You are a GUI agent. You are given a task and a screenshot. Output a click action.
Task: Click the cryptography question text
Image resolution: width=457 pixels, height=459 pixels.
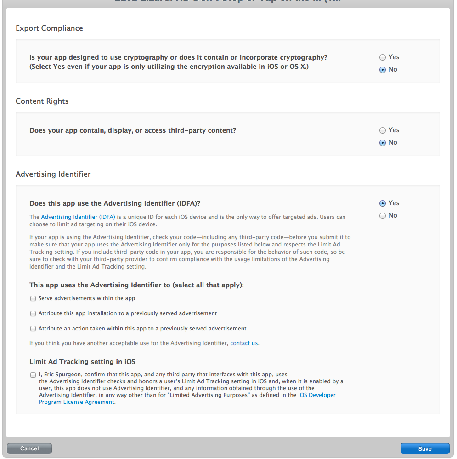point(178,62)
